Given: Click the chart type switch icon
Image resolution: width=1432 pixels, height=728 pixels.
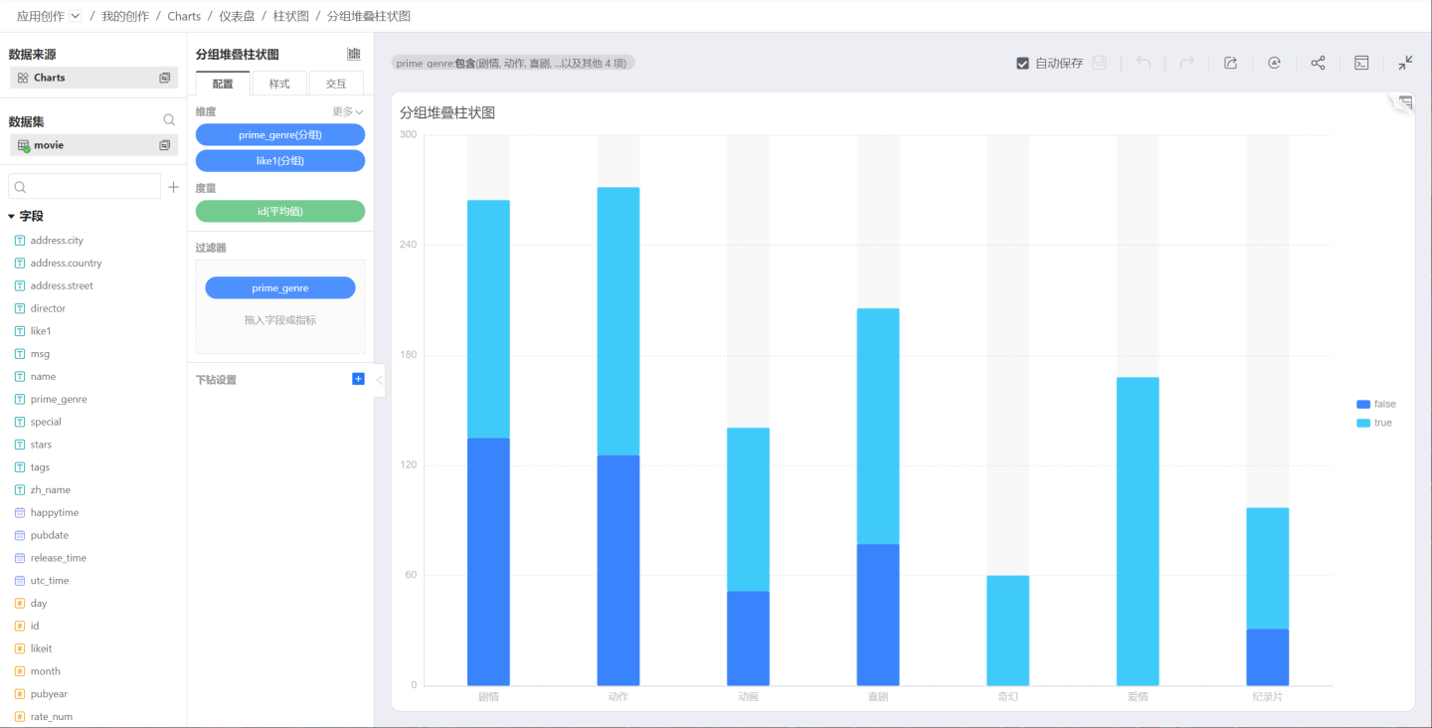Looking at the screenshot, I should 353,54.
